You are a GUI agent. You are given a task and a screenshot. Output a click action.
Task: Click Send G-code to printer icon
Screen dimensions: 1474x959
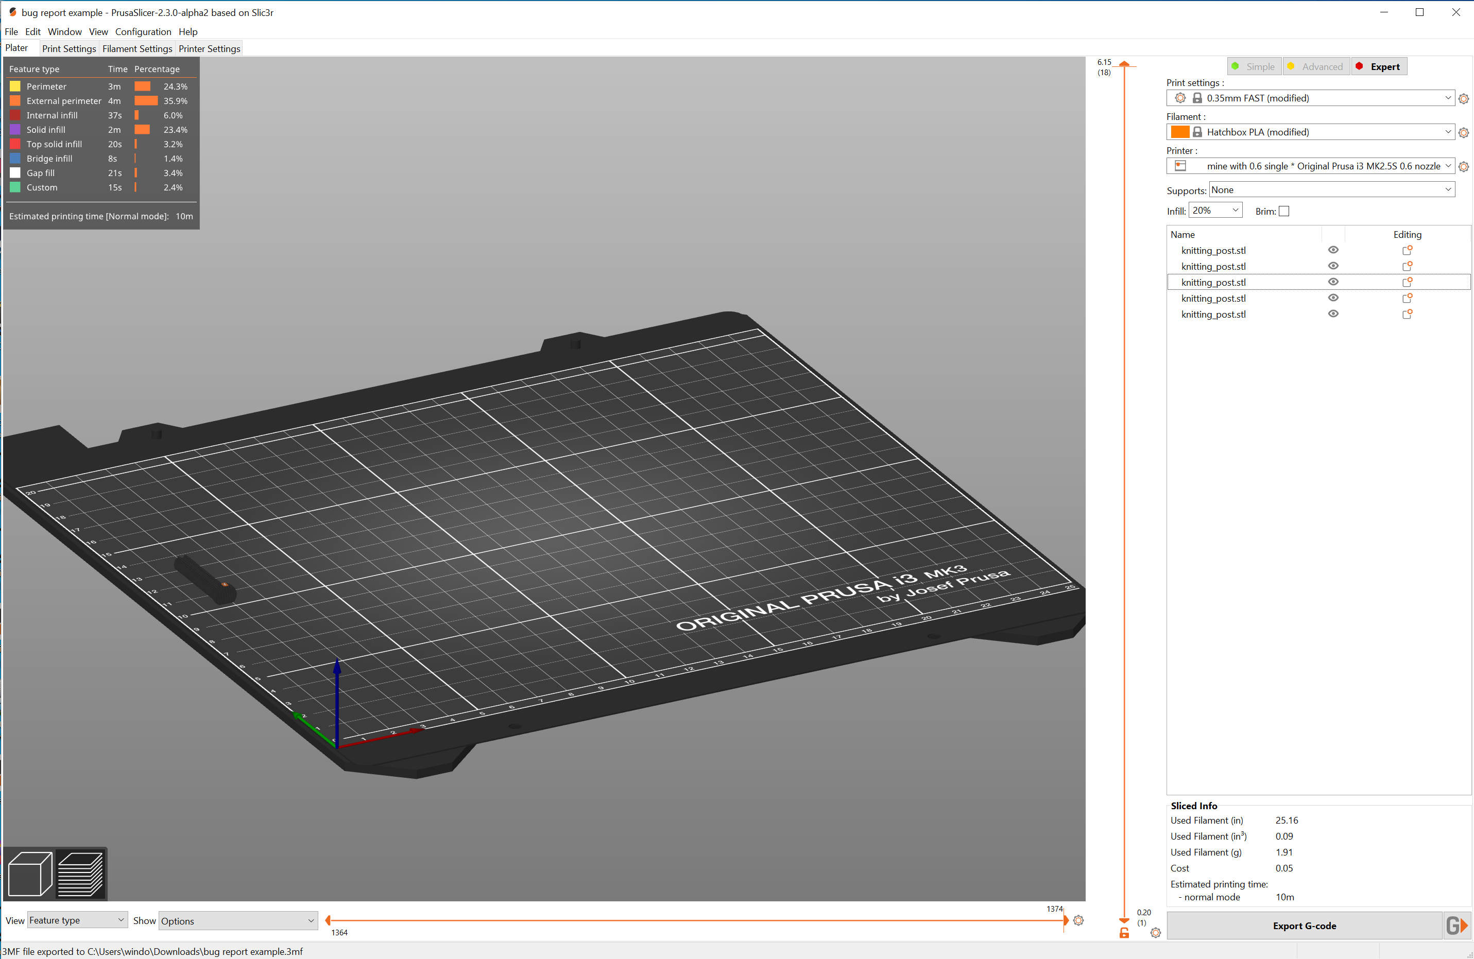click(x=1458, y=926)
